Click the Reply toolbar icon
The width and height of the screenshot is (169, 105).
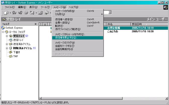click(x=14, y=13)
